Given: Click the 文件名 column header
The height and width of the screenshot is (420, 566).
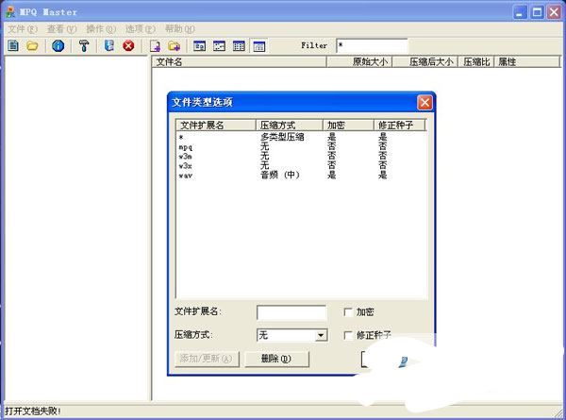Looking at the screenshot, I should 240,61.
